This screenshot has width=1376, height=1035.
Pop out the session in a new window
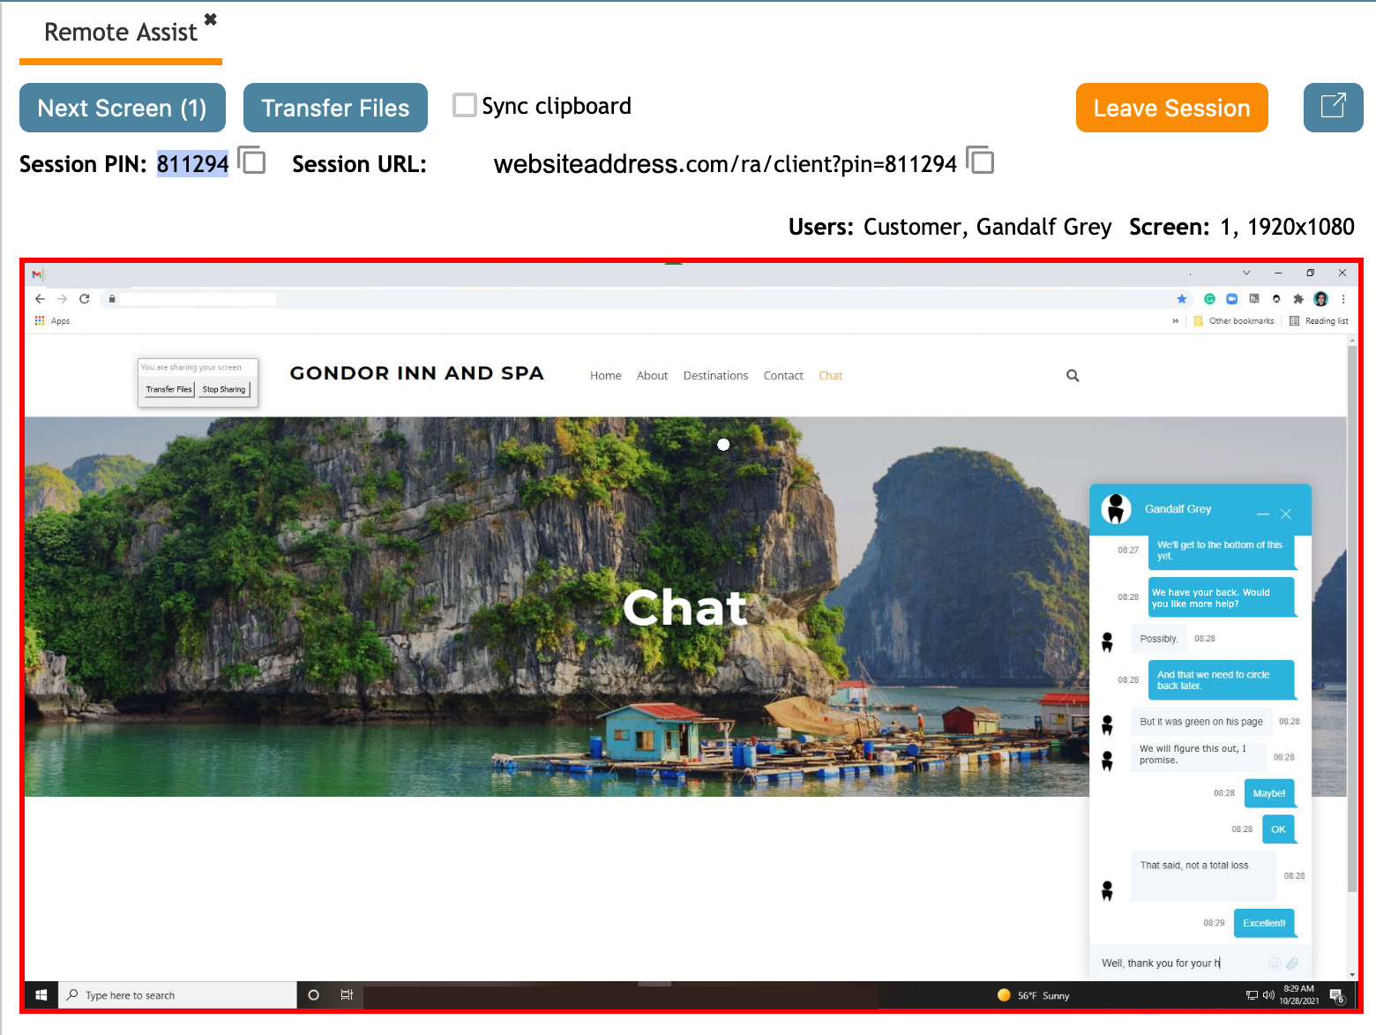(1333, 108)
